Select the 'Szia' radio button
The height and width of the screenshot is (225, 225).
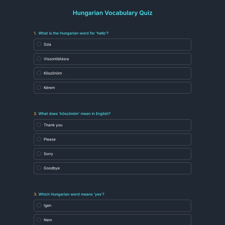pyautogui.click(x=39, y=44)
